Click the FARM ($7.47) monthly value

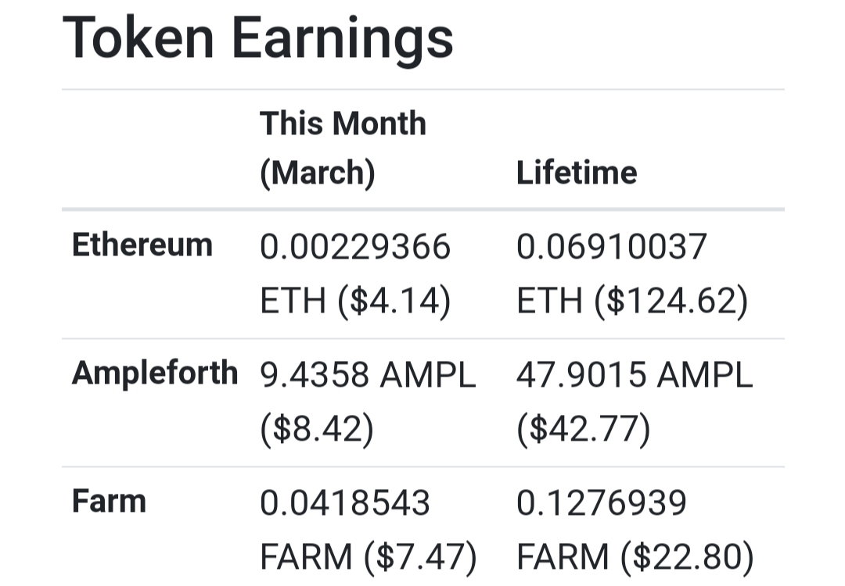click(x=369, y=557)
